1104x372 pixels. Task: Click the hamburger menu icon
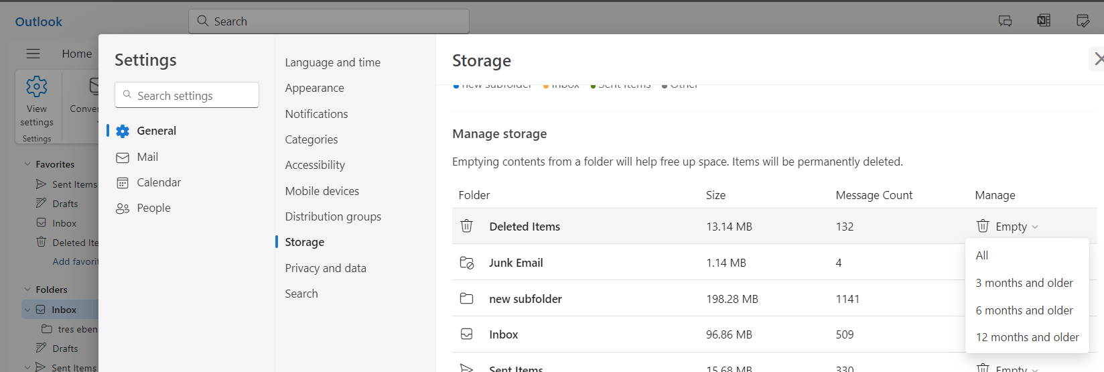[x=33, y=54]
